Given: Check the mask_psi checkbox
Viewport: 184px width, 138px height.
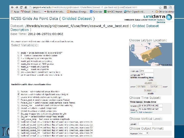Looking at the screenshot, I should pos(19,61).
